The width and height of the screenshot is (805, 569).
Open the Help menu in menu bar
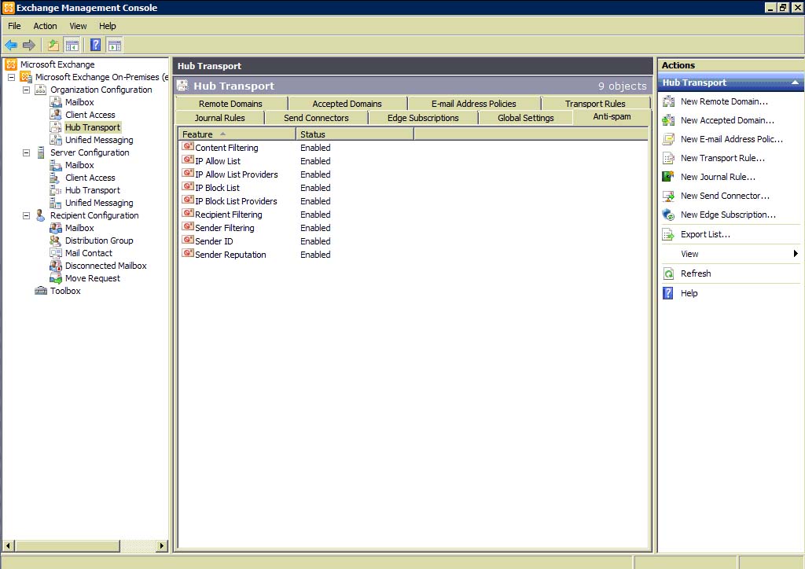[x=107, y=26]
